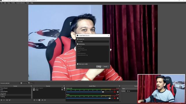Open the Edit menu
The width and height of the screenshot is (186, 104).
pyautogui.click(x=5, y=3)
